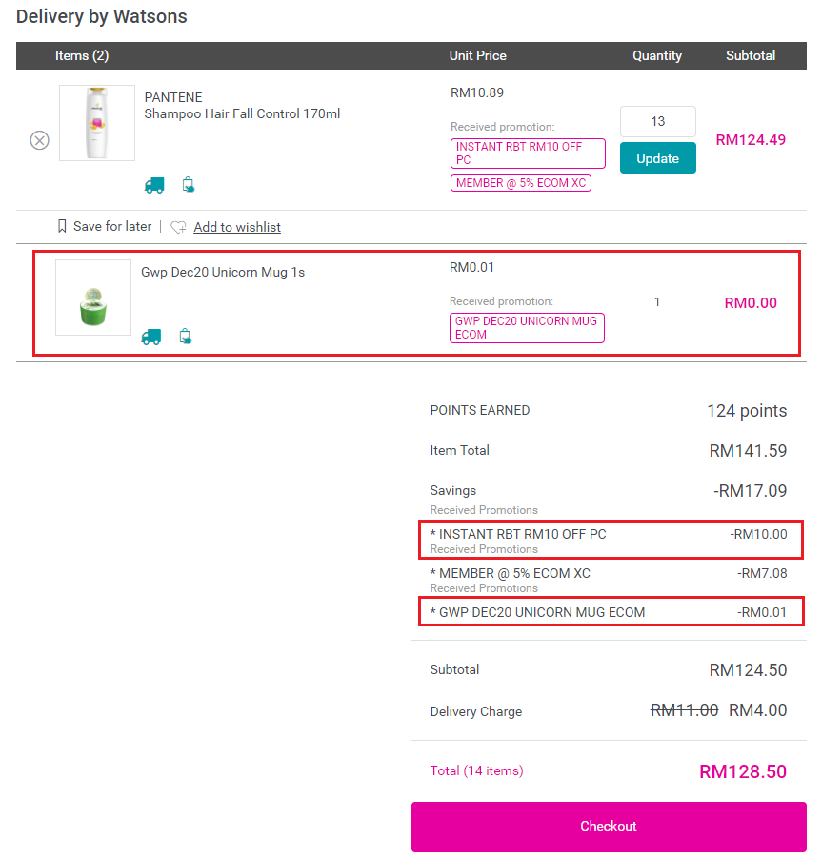Image resolution: width=822 pixels, height=862 pixels.
Task: Click the Pantene quantity input field
Action: (x=657, y=122)
